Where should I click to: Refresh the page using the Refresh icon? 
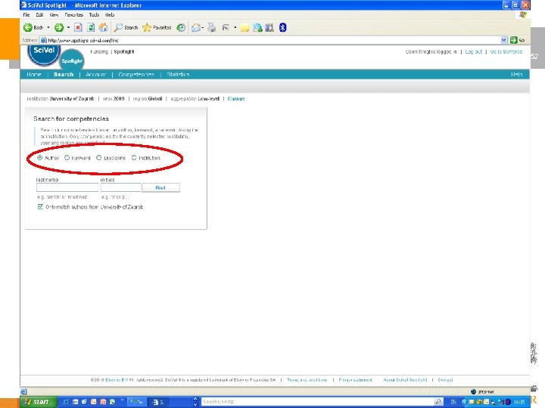(91, 28)
